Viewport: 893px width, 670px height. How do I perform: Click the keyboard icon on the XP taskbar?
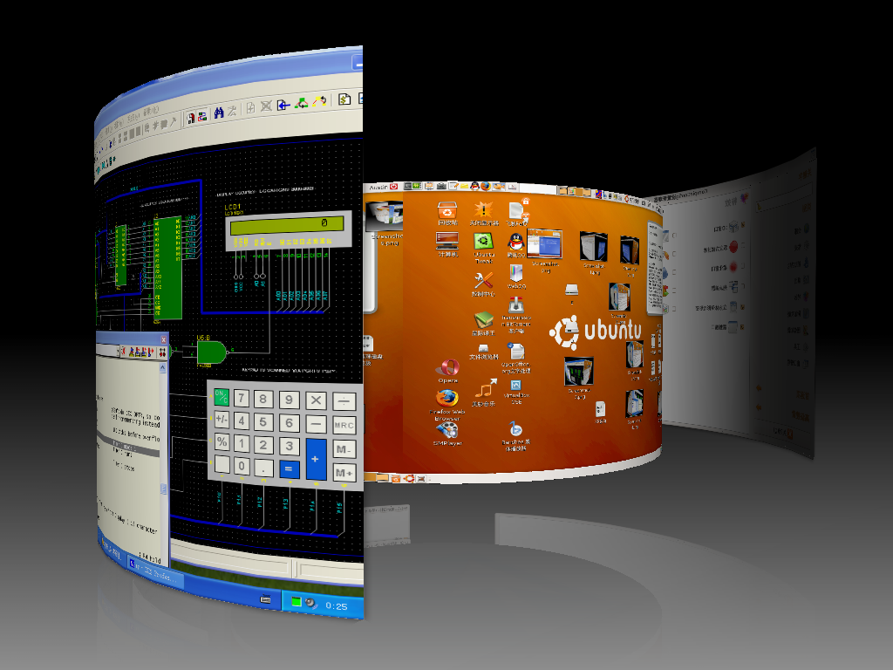tap(265, 598)
